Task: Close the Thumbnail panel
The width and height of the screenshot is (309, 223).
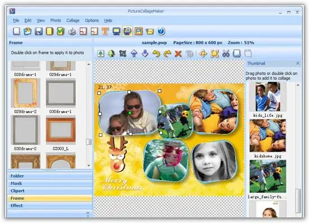Action: point(298,63)
